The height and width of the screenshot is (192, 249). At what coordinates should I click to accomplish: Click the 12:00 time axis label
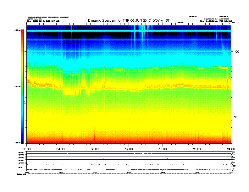[x=129, y=149]
